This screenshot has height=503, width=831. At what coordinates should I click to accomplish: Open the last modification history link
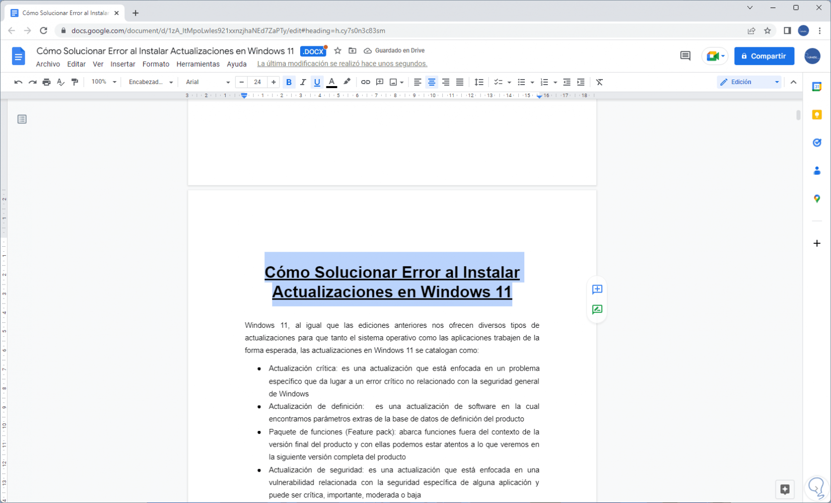[342, 64]
